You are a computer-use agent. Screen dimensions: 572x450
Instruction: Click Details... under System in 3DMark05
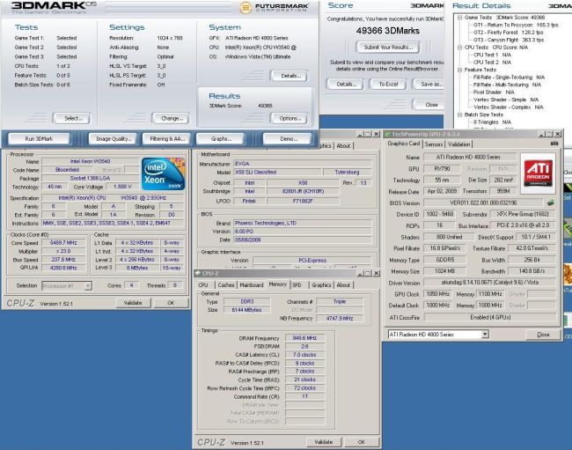tap(290, 76)
